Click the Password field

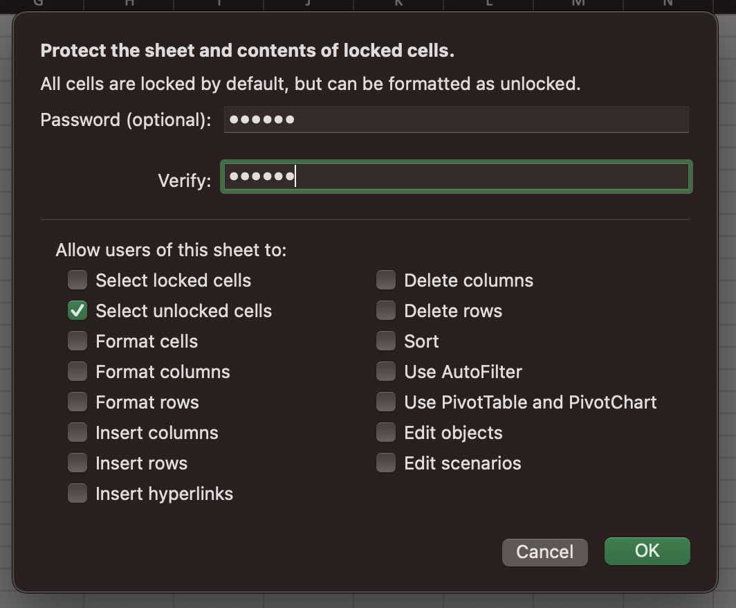(x=457, y=119)
